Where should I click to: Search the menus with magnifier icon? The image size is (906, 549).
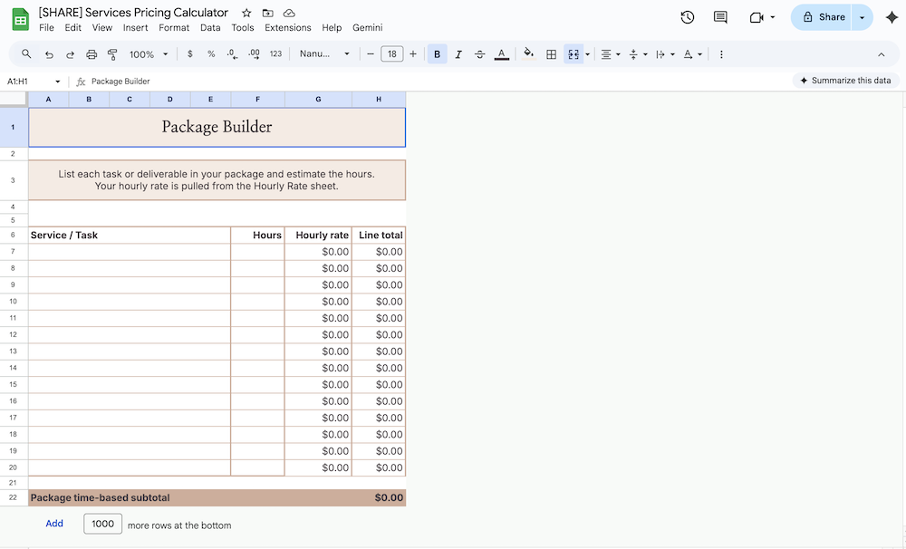point(26,53)
